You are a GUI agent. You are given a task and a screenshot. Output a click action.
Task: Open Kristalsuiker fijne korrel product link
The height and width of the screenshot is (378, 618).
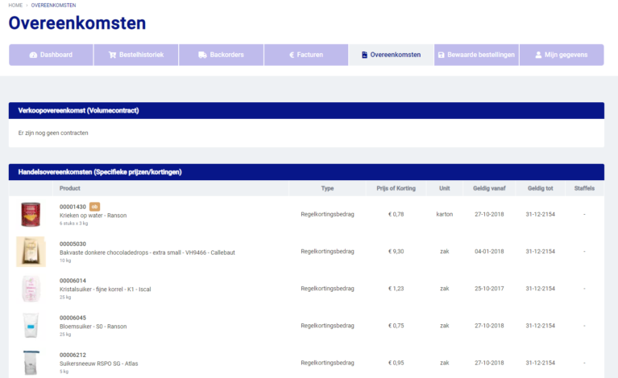pyautogui.click(x=106, y=289)
